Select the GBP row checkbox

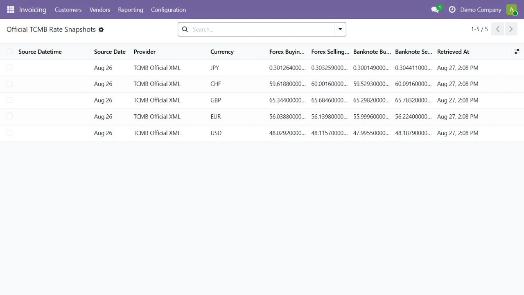click(x=9, y=100)
